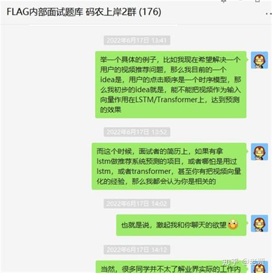Click the avatar beside 激起我和你聊天的欲望 message

coord(259,223)
